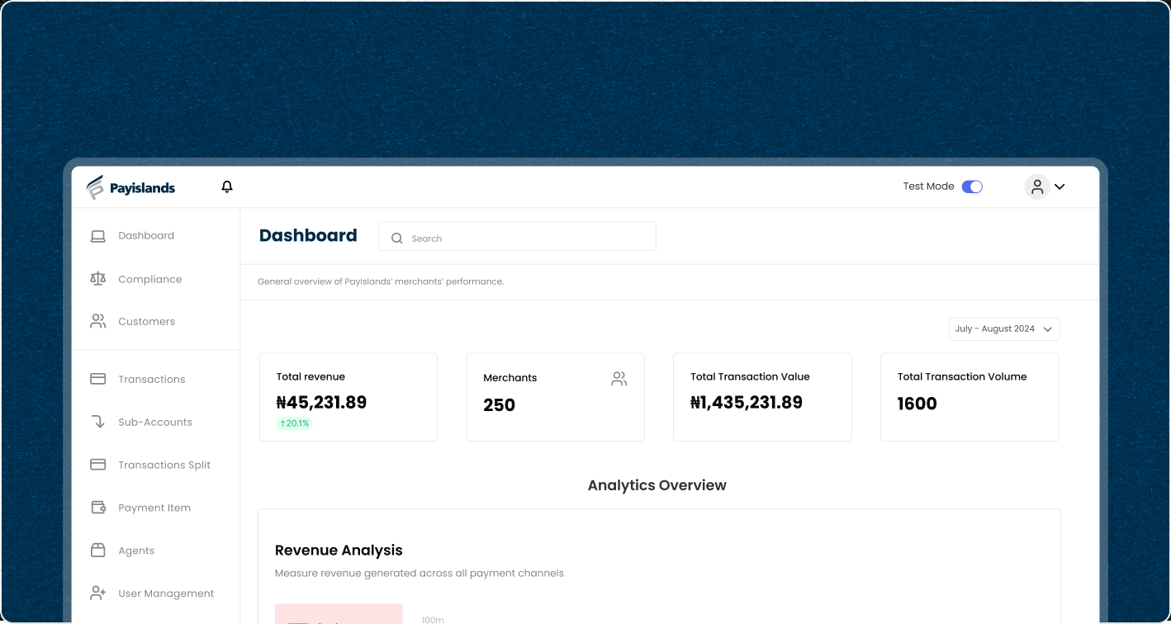Click the Customers people icon
1171x624 pixels.
(x=97, y=321)
